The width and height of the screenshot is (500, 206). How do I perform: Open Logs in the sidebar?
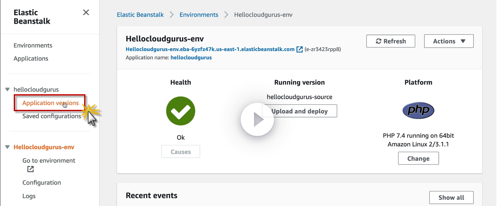point(29,196)
